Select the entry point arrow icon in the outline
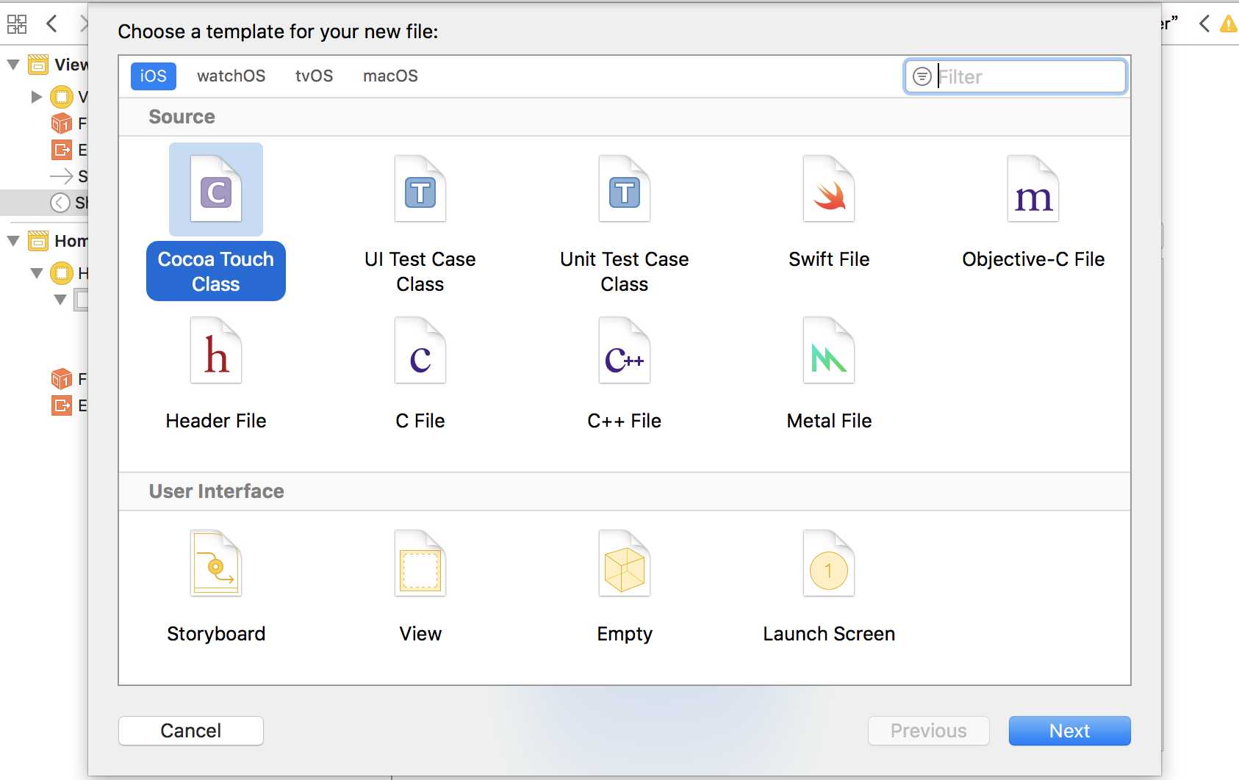Viewport: 1239px width, 780px height. tap(62, 176)
